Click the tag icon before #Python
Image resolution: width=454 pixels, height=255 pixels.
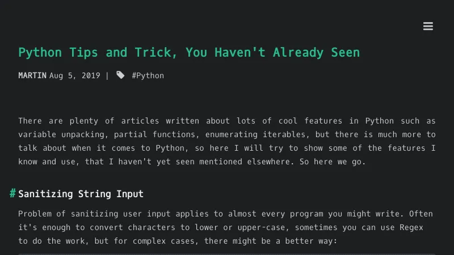[x=120, y=75]
